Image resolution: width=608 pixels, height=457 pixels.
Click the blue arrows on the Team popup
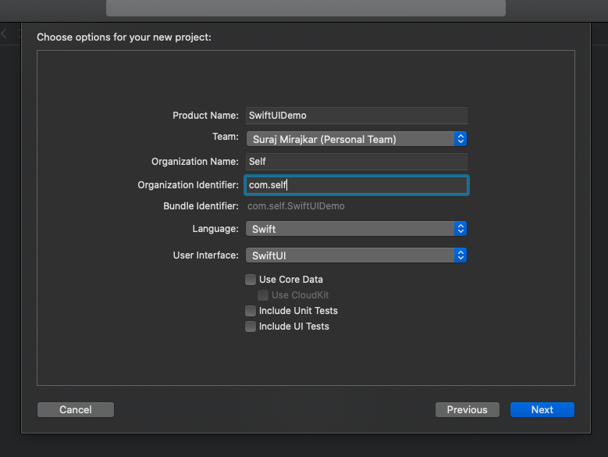pos(460,138)
